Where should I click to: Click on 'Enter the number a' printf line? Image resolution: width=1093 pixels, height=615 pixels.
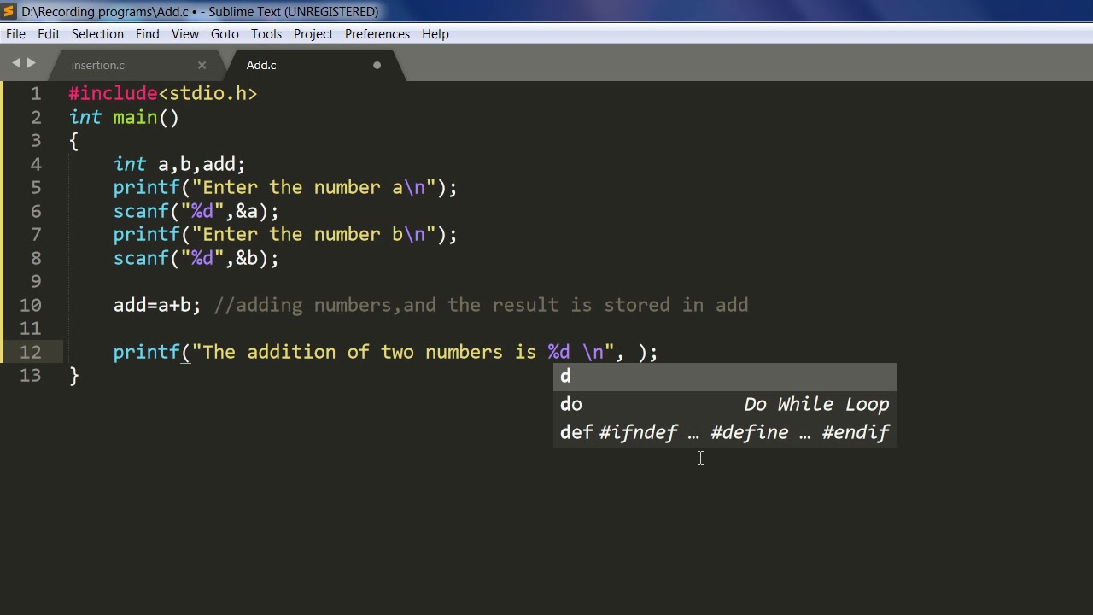pyautogui.click(x=285, y=187)
